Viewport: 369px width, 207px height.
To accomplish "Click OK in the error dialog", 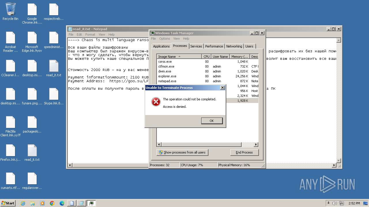I will click(212, 121).
